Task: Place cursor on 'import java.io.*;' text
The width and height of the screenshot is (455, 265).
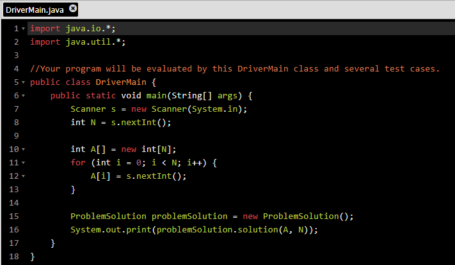Action: click(73, 29)
